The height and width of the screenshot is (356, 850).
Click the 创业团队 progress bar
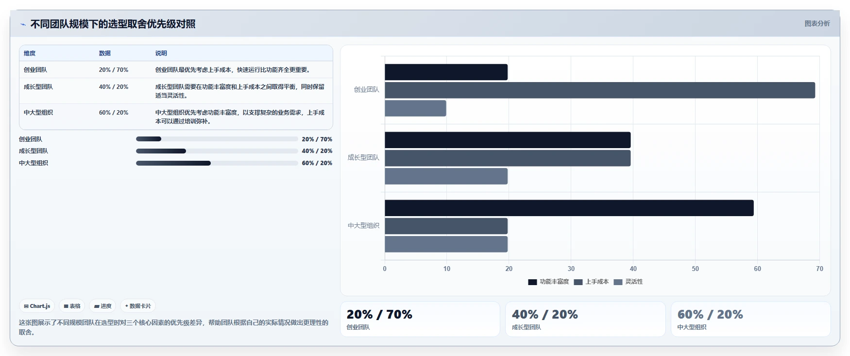pos(217,139)
